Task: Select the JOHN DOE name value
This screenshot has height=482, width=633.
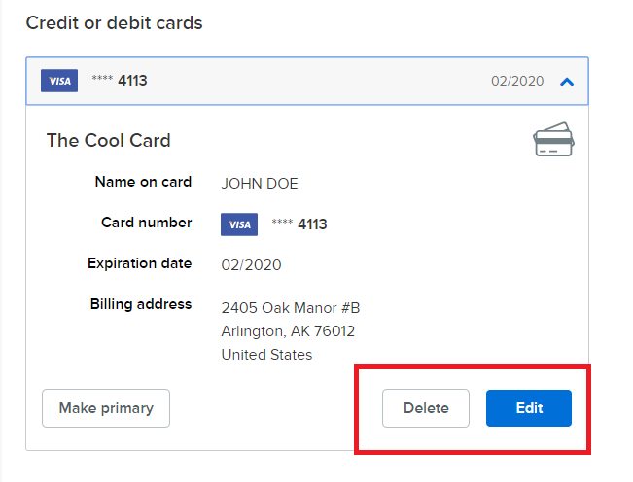Action: coord(260,183)
